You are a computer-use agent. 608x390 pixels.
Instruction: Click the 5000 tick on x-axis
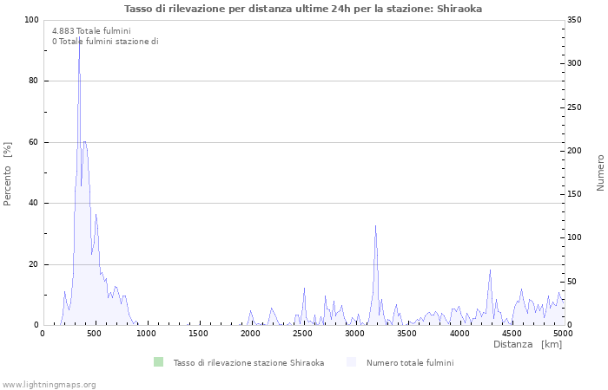coord(562,333)
